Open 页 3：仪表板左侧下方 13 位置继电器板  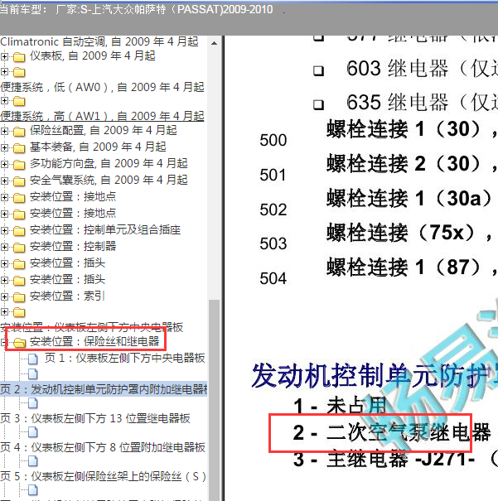(x=95, y=418)
